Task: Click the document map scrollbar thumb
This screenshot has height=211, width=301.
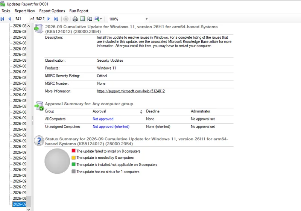Action: pyautogui.click(x=29, y=202)
